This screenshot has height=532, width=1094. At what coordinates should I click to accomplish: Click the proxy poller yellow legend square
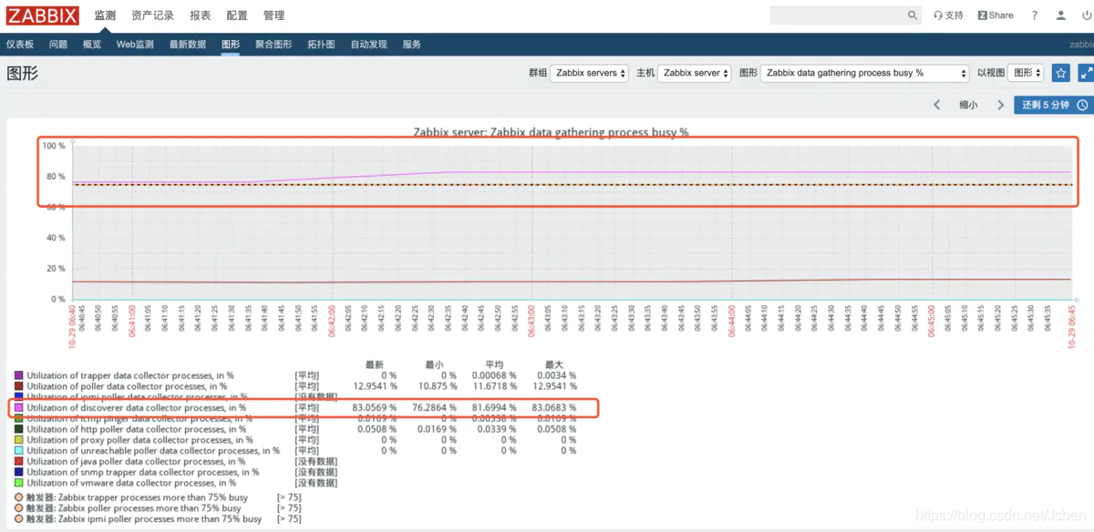19,440
